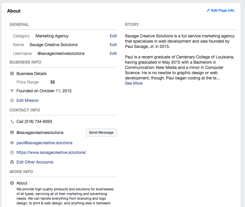This screenshot has height=207, width=245.
Task: Edit the Username field
Action: 113,53
